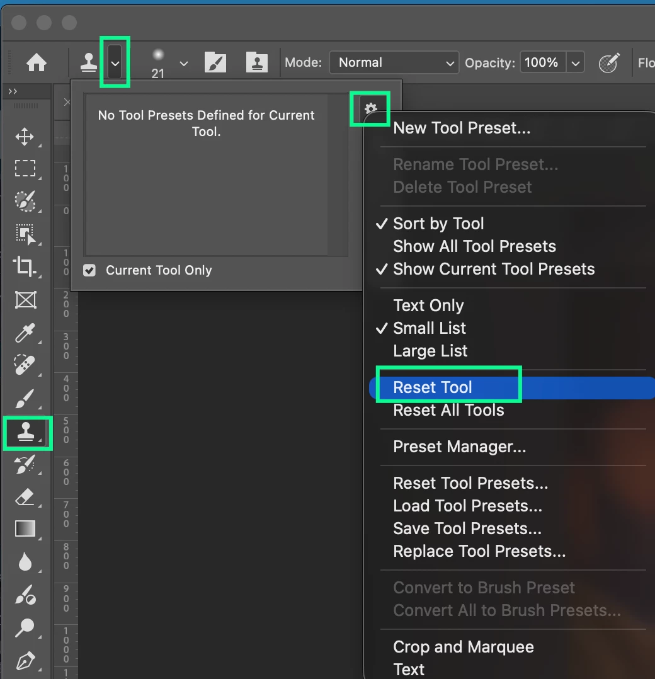Viewport: 655px width, 679px height.
Task: Open the Opacity slider dropdown arrow
Action: [575, 63]
